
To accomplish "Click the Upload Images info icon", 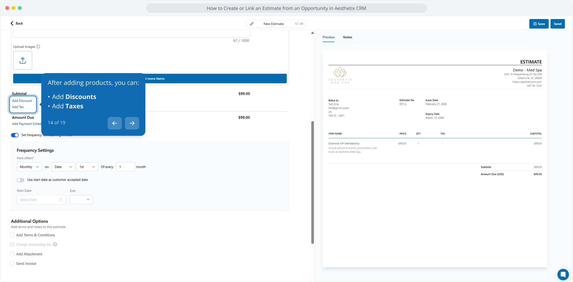I will [x=38, y=47].
